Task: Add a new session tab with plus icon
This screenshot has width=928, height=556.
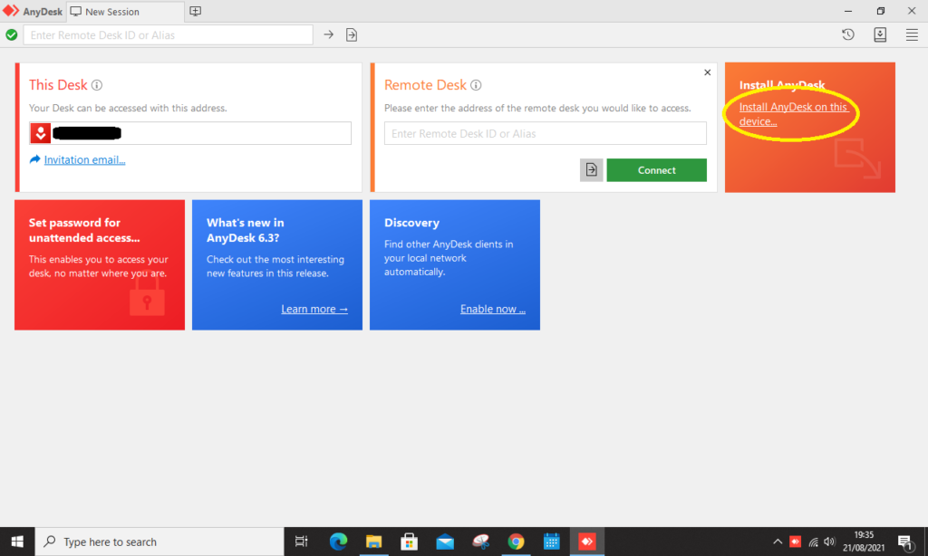Action: (x=196, y=11)
